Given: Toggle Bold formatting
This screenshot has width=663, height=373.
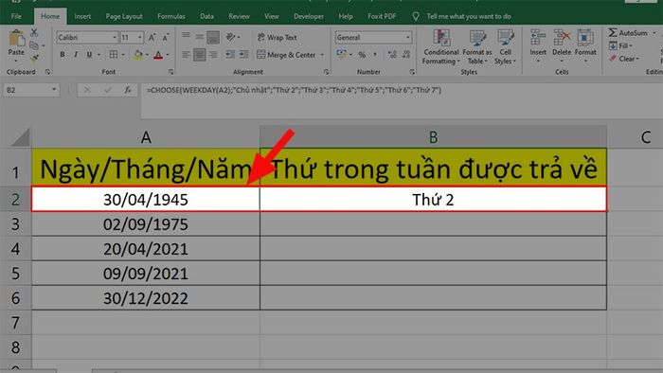Looking at the screenshot, I should coord(63,55).
